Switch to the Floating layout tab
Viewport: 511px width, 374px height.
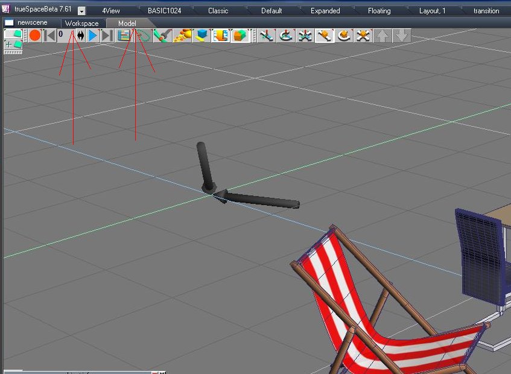379,11
